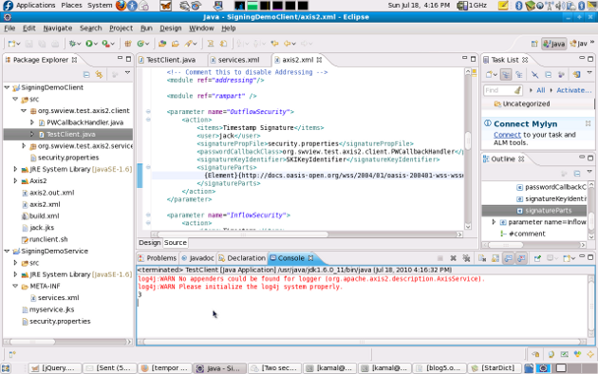Click Clear Console icon
Screen dimensions: 598x374
pyautogui.click(x=482, y=258)
